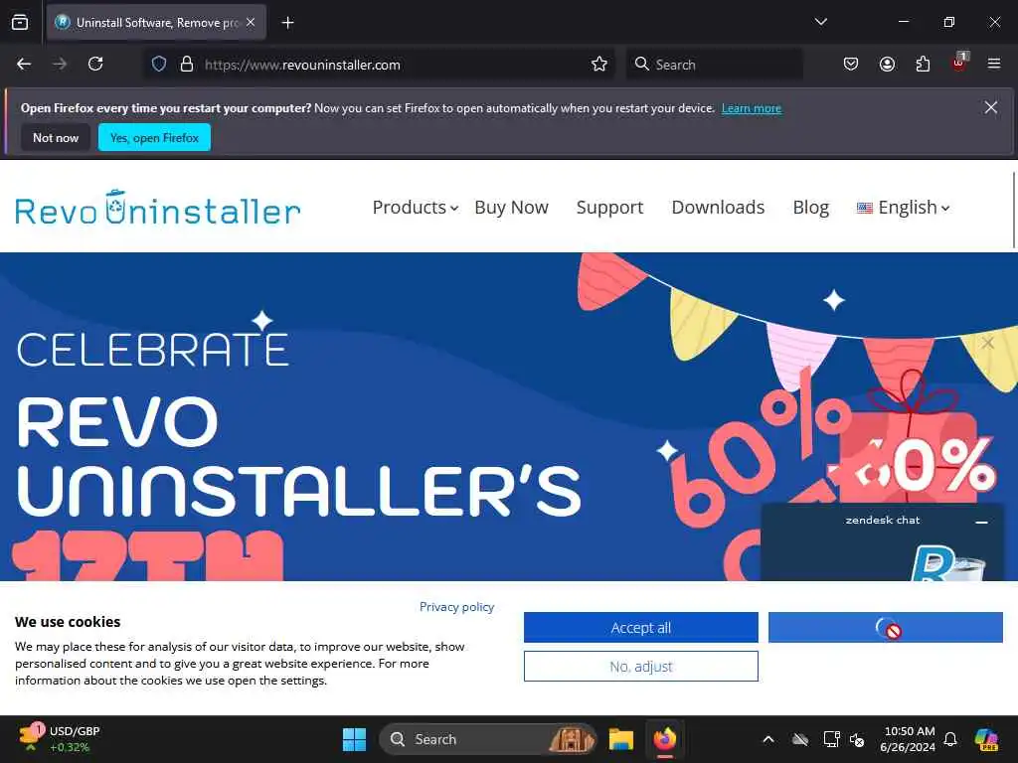Open File Explorer from the taskbar
This screenshot has width=1018, height=763.
coord(620,739)
